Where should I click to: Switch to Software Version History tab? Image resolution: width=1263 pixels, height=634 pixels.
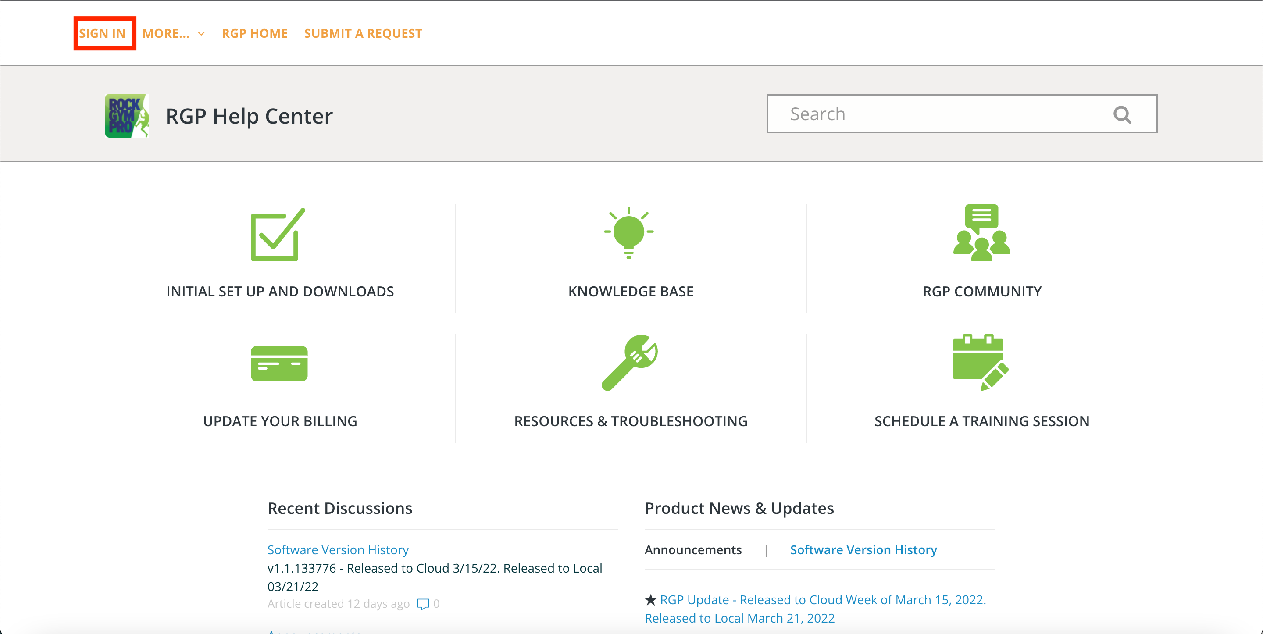(x=863, y=550)
